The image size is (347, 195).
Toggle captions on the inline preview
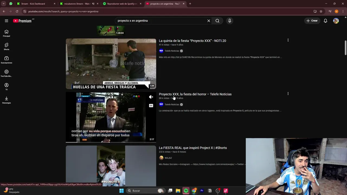151,106
